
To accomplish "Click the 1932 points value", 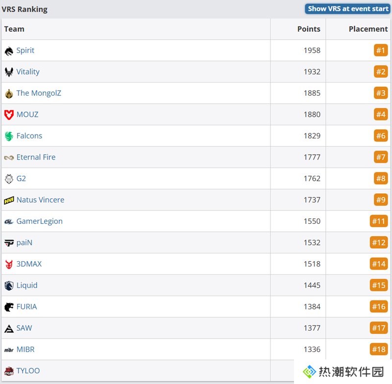I will coord(312,72).
